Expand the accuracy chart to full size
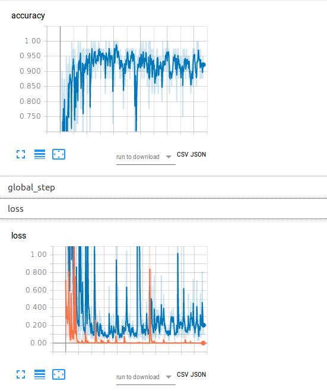 click(x=21, y=154)
